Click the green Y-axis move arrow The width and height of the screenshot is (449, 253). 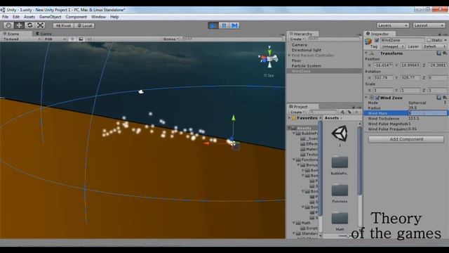click(x=234, y=118)
